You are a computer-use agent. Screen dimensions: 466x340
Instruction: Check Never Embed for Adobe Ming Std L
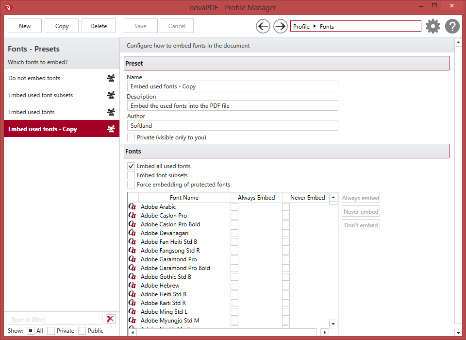click(286, 312)
